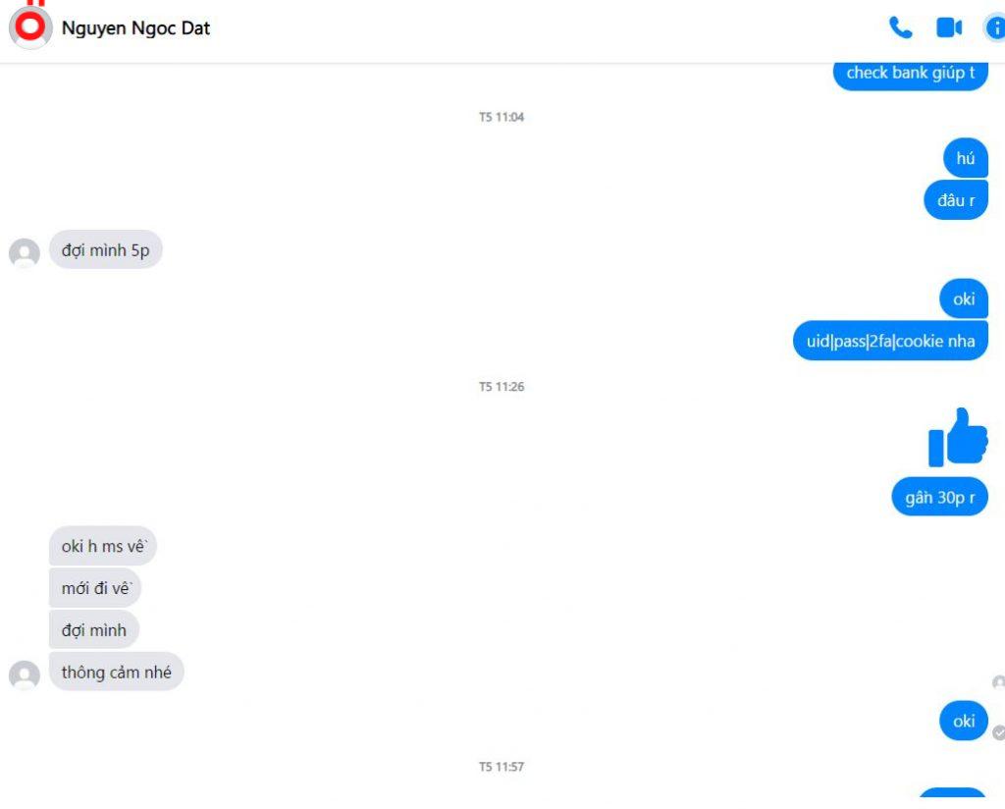The image size is (1005, 809).
Task: Select the 'uid|pass|2fa|cookie nha' message bubble
Action: 890,341
